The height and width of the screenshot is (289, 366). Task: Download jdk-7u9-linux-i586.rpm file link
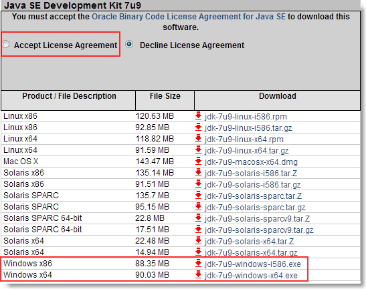coord(246,116)
